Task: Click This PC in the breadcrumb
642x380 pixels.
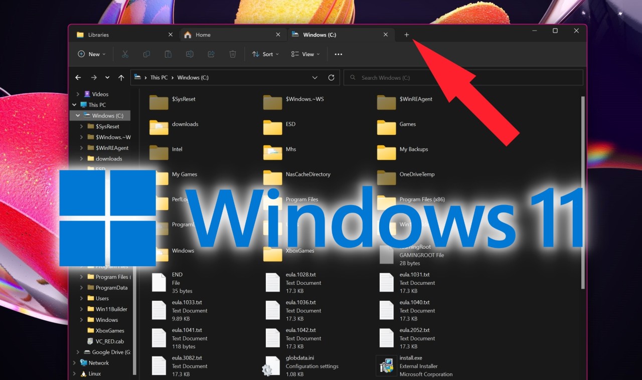Action: [158, 77]
